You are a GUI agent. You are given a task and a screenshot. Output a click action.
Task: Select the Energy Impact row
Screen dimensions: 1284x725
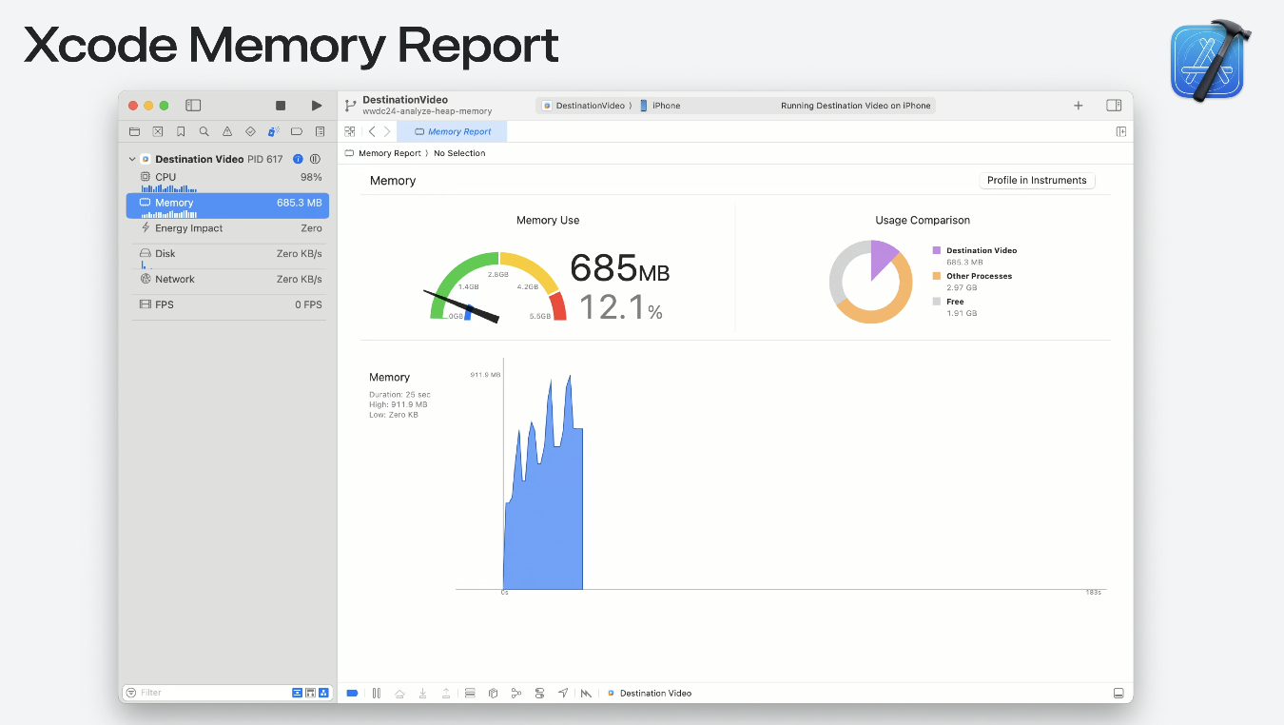click(x=227, y=229)
